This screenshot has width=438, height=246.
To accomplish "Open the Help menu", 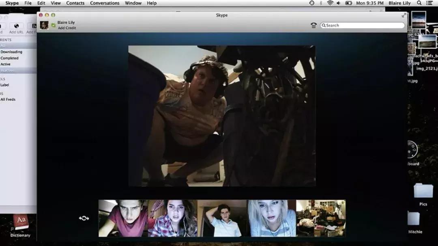I will point(152,3).
